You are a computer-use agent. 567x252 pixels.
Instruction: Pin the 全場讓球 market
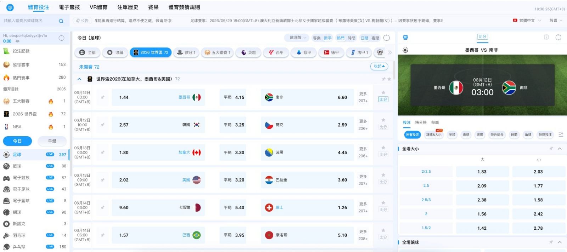(551, 242)
